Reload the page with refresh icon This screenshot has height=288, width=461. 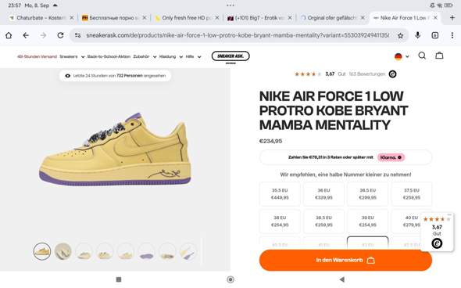(x=61, y=35)
